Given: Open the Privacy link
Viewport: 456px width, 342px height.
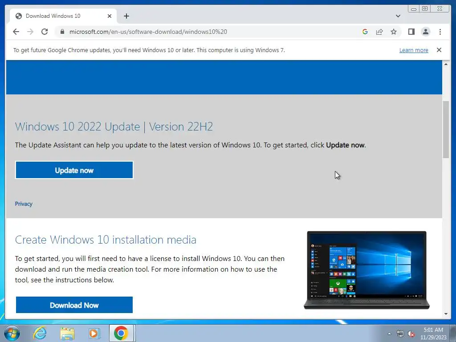Looking at the screenshot, I should (24, 204).
